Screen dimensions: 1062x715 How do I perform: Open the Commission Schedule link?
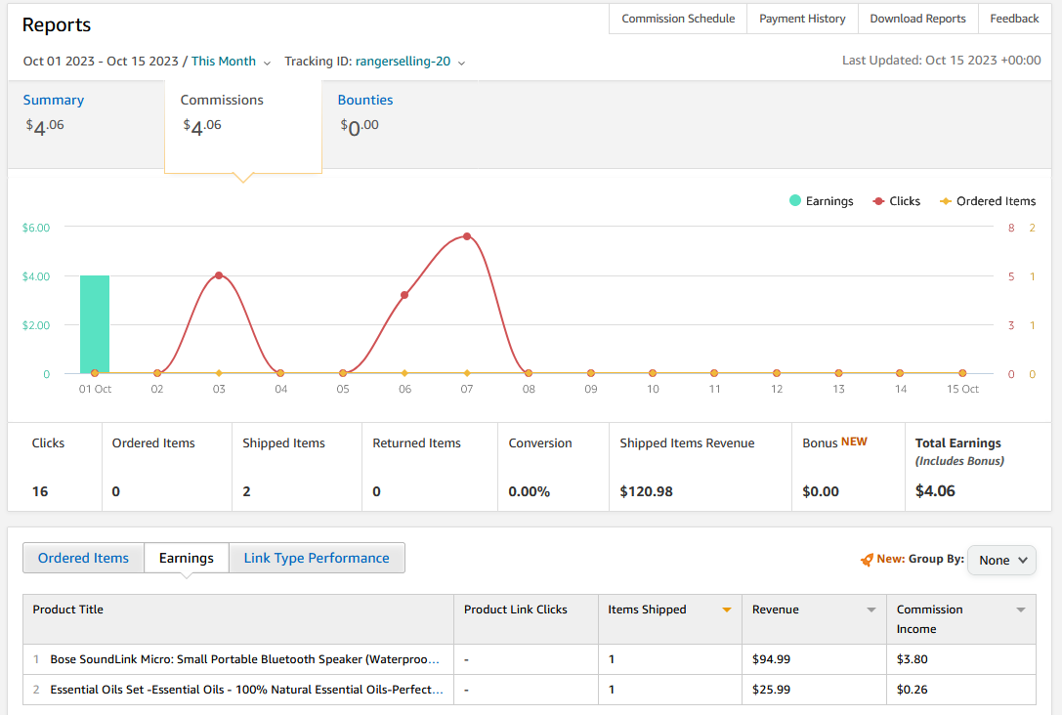tap(678, 19)
